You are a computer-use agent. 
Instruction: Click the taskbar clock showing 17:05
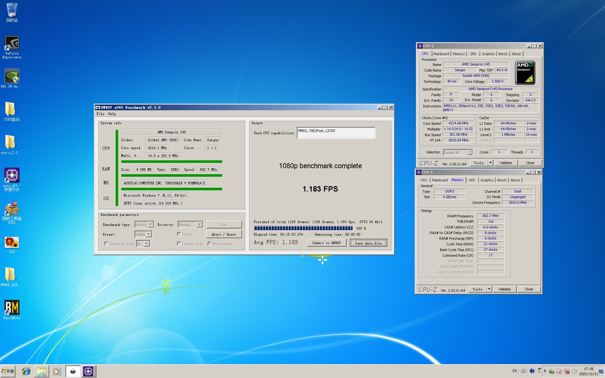point(588,371)
